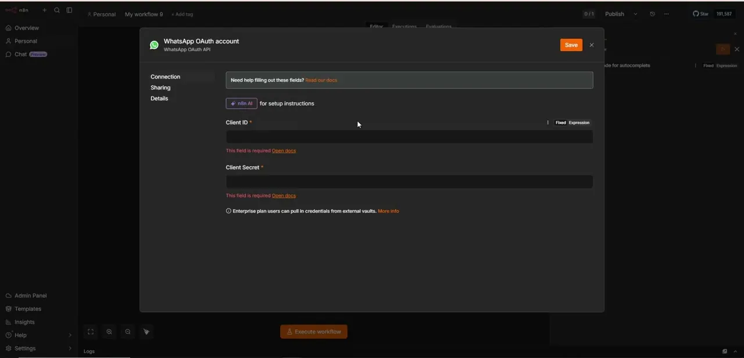The image size is (744, 358).
Task: Click the orange play execute-step button
Action: 723,49
